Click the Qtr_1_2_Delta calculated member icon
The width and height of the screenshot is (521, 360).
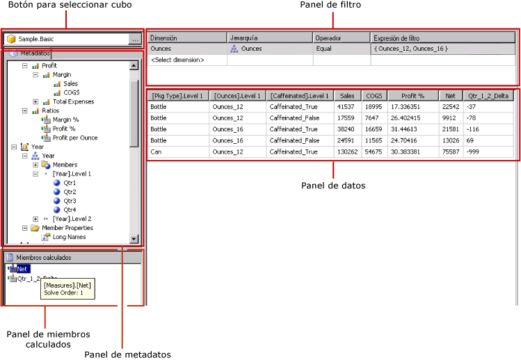click(13, 278)
